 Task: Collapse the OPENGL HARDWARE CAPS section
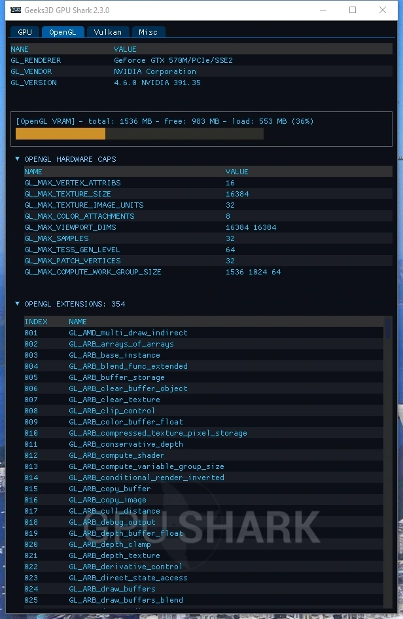[x=18, y=159]
